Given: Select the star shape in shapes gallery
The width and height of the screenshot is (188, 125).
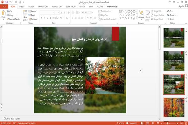Looking at the screenshot, I should pos(134,18).
